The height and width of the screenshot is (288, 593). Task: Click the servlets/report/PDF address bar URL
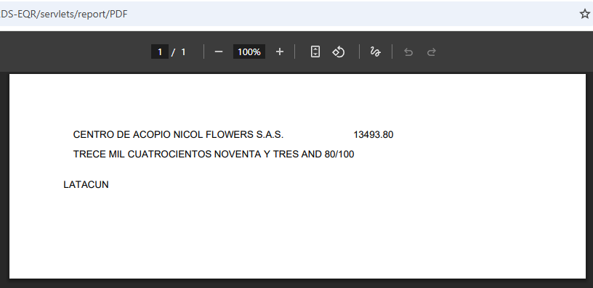coord(63,14)
